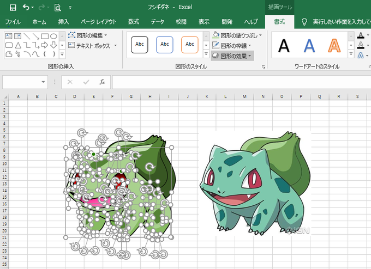Viewport: 371px width, 269px height.
Task: Open the quick access toolbar customize arrow
Action: [x=70, y=8]
